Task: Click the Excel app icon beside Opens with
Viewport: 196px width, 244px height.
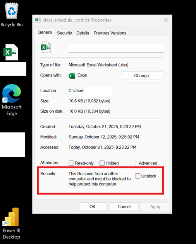Action: point(72,76)
